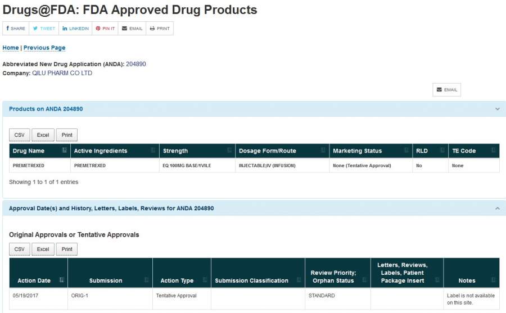
Task: Share via LinkedIn button
Action: pos(75,29)
